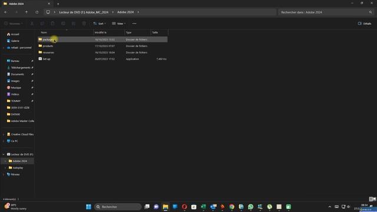Expand Creative Cloud Files in sidebar
The height and width of the screenshot is (212, 377).
click(x=4, y=134)
